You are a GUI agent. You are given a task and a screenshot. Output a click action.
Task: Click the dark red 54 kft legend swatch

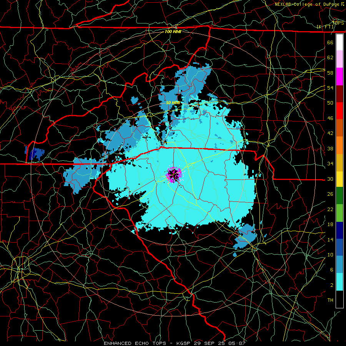(339, 93)
